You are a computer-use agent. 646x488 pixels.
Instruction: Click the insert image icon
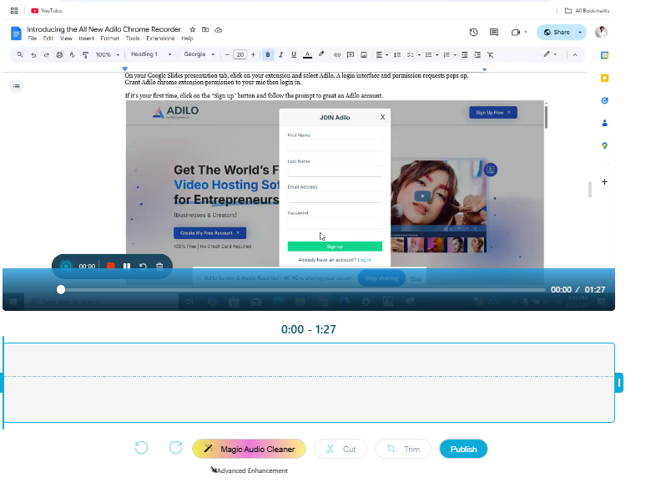(x=364, y=54)
